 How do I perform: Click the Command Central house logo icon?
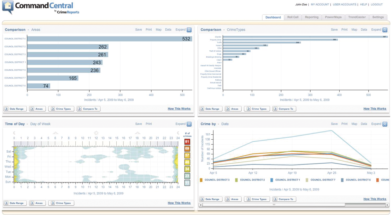pyautogui.click(x=8, y=7)
